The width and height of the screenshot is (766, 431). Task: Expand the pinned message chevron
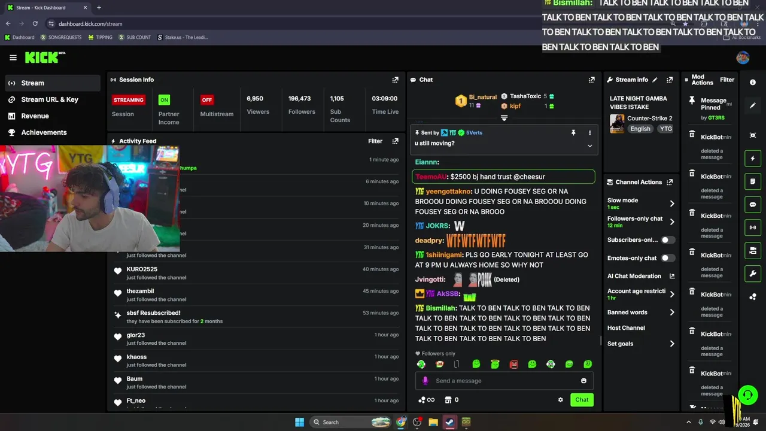(589, 145)
